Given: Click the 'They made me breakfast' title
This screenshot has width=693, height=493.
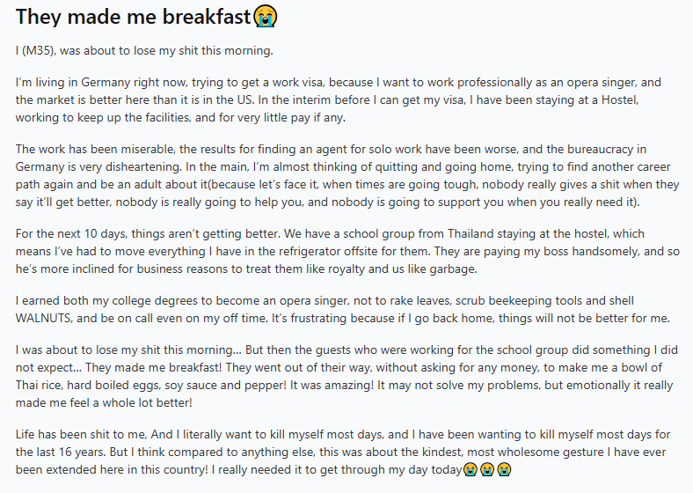Looking at the screenshot, I should [x=134, y=17].
